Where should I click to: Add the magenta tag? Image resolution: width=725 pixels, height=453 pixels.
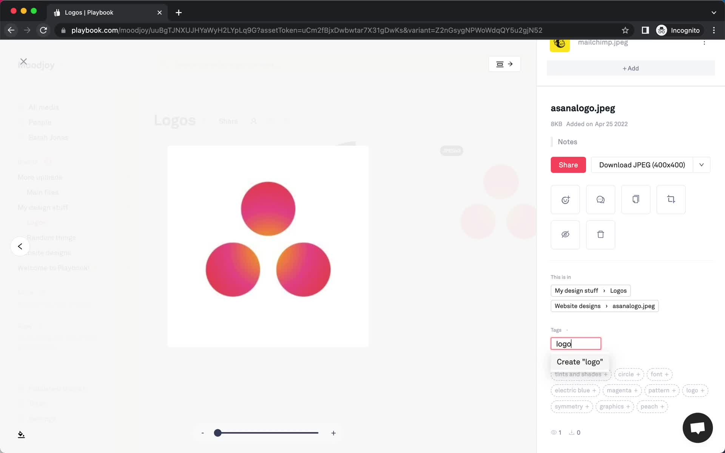pos(622,390)
